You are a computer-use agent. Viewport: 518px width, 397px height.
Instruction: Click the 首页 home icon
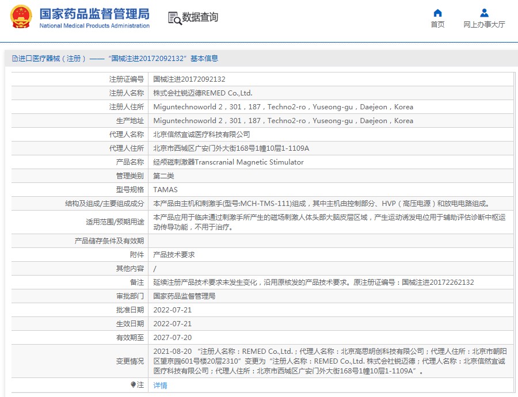point(437,13)
